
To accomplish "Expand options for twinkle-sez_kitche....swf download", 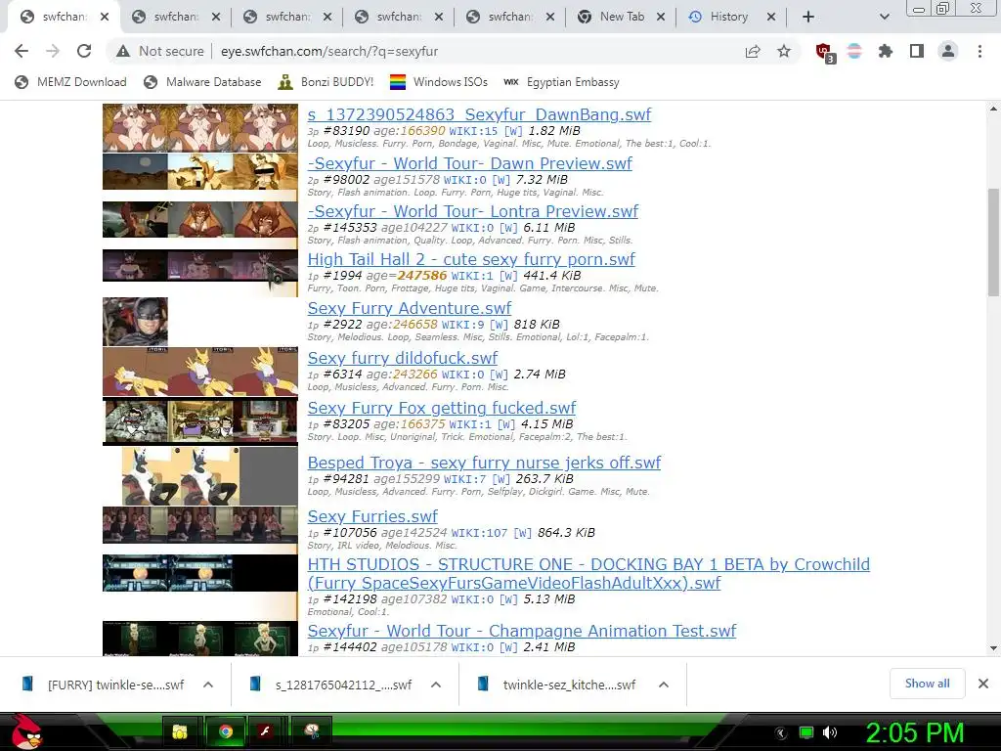I will [x=664, y=685].
